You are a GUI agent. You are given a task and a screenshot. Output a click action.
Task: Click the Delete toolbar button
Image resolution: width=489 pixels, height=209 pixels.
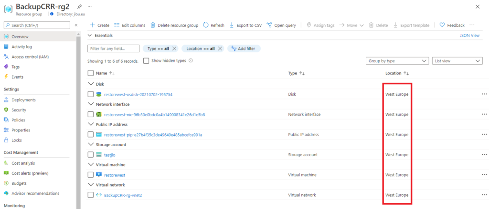[x=378, y=25]
